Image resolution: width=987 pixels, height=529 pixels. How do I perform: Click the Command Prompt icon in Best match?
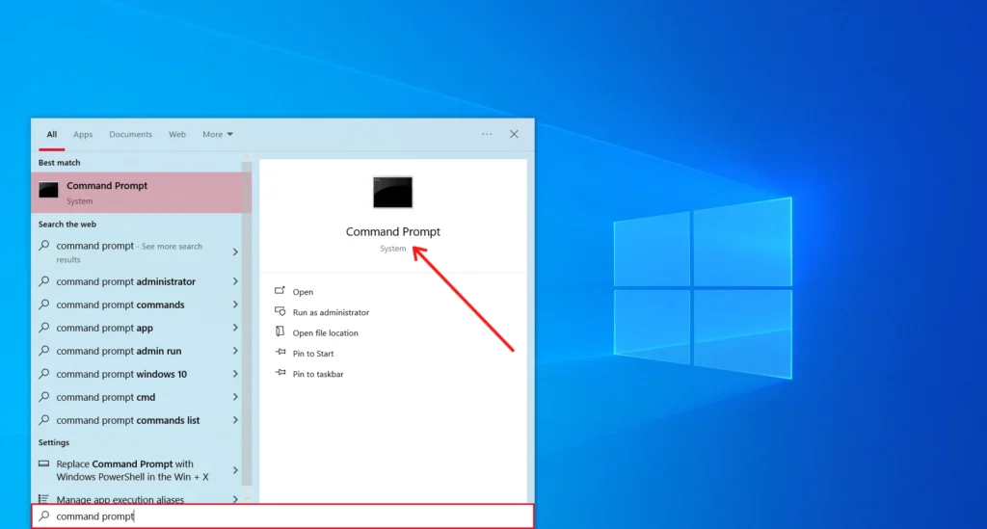tap(48, 189)
